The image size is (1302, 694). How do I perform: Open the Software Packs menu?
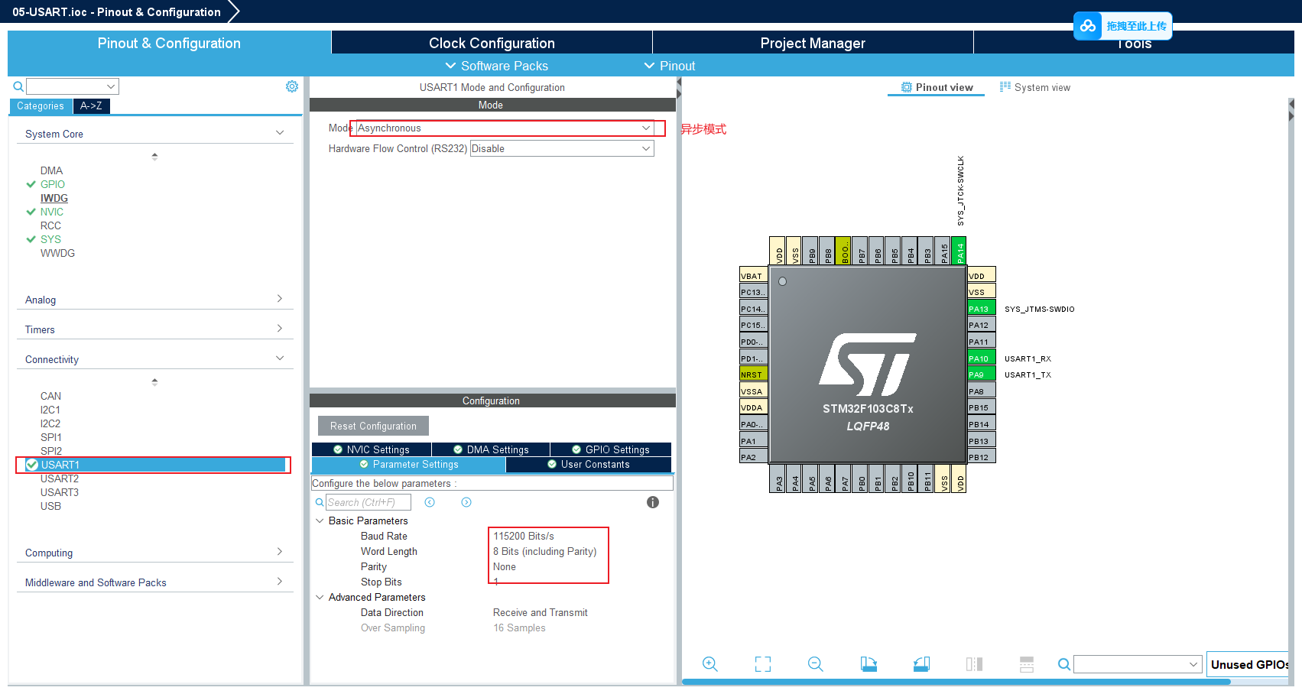[x=497, y=66]
